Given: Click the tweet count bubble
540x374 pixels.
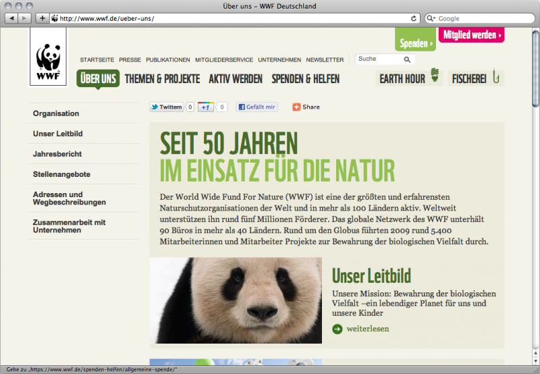Looking at the screenshot, I should pyautogui.click(x=190, y=107).
